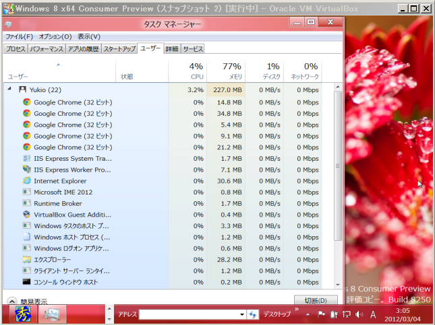Open the ファイル(F) menu
Viewport: 435px width, 325px height.
(x=19, y=36)
